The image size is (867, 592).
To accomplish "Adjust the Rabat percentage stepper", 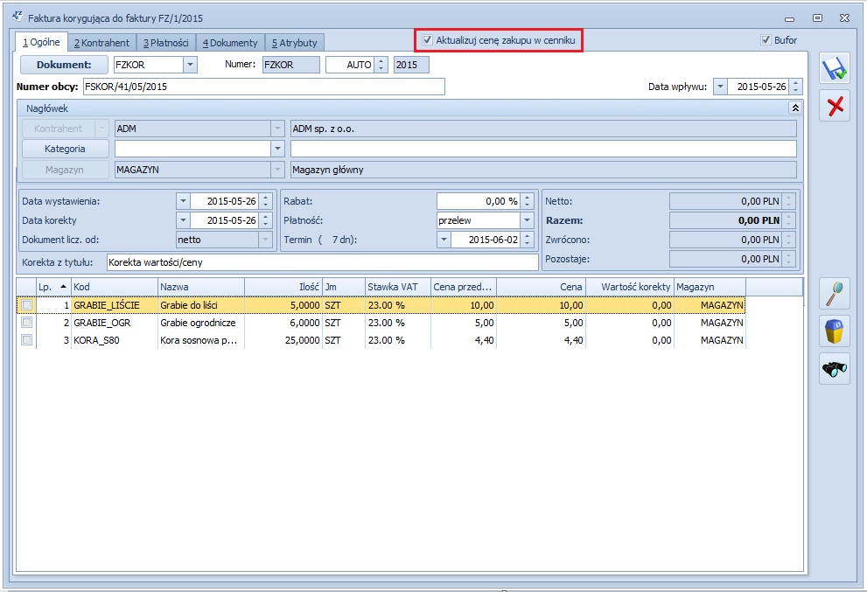I will click(x=527, y=201).
